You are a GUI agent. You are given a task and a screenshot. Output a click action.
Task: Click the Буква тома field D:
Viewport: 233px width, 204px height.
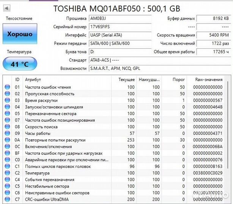[x=120, y=52]
